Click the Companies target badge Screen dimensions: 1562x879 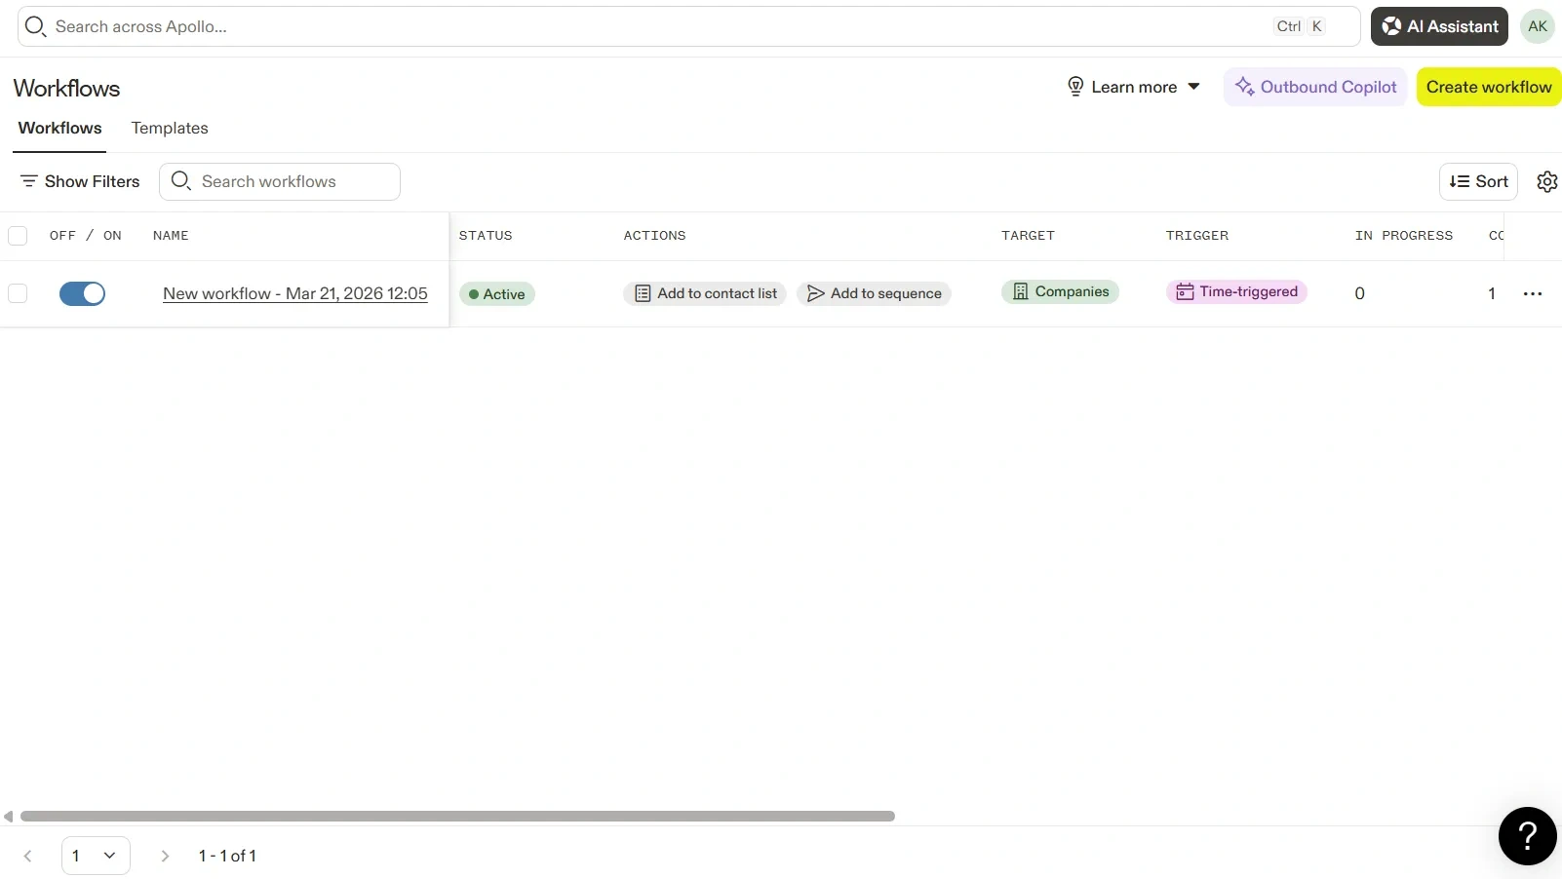1060,291
